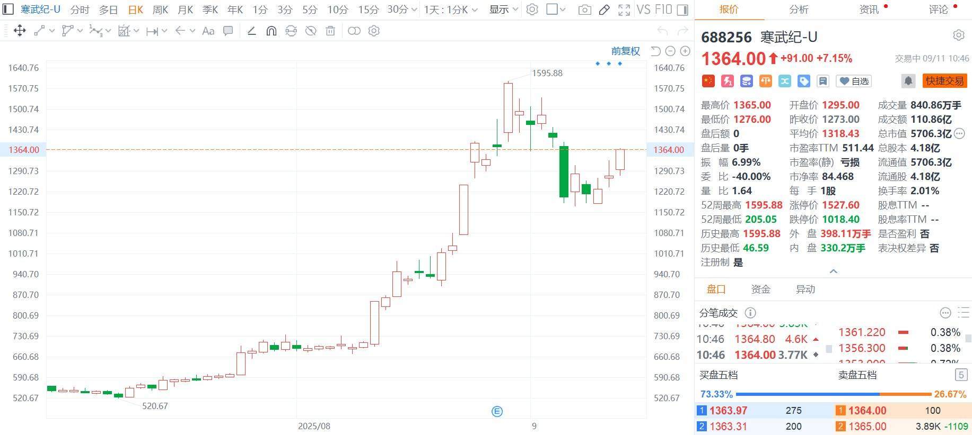Toggle the right panel layout icon
Screen dimensions: 972x435
682,10
